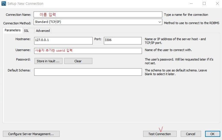This screenshot has width=222, height=140.
Task: Close the Setup New Connection dialog
Action: tap(217, 3)
